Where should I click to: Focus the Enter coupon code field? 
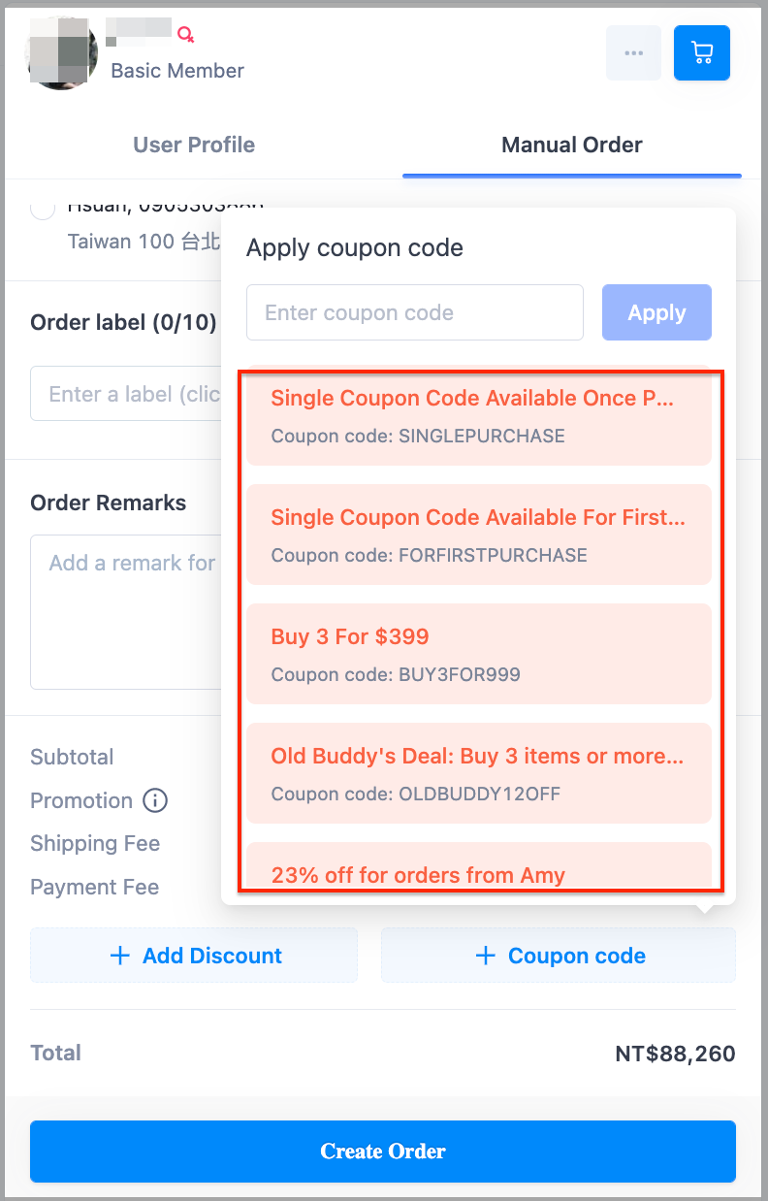tap(415, 312)
